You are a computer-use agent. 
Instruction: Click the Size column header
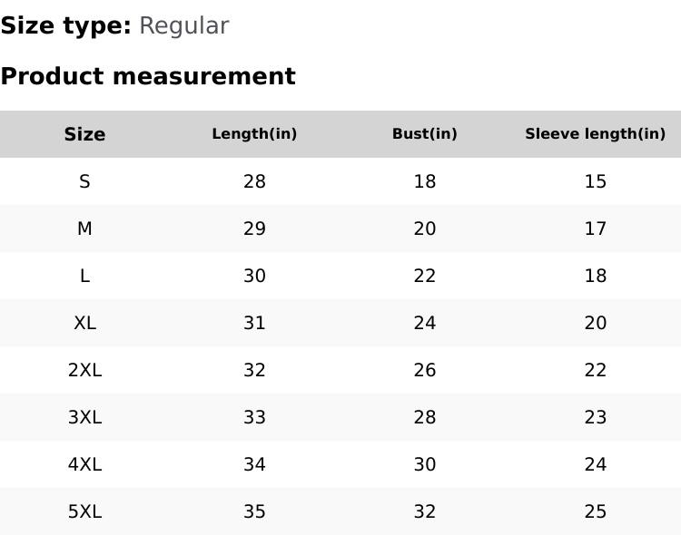click(84, 134)
